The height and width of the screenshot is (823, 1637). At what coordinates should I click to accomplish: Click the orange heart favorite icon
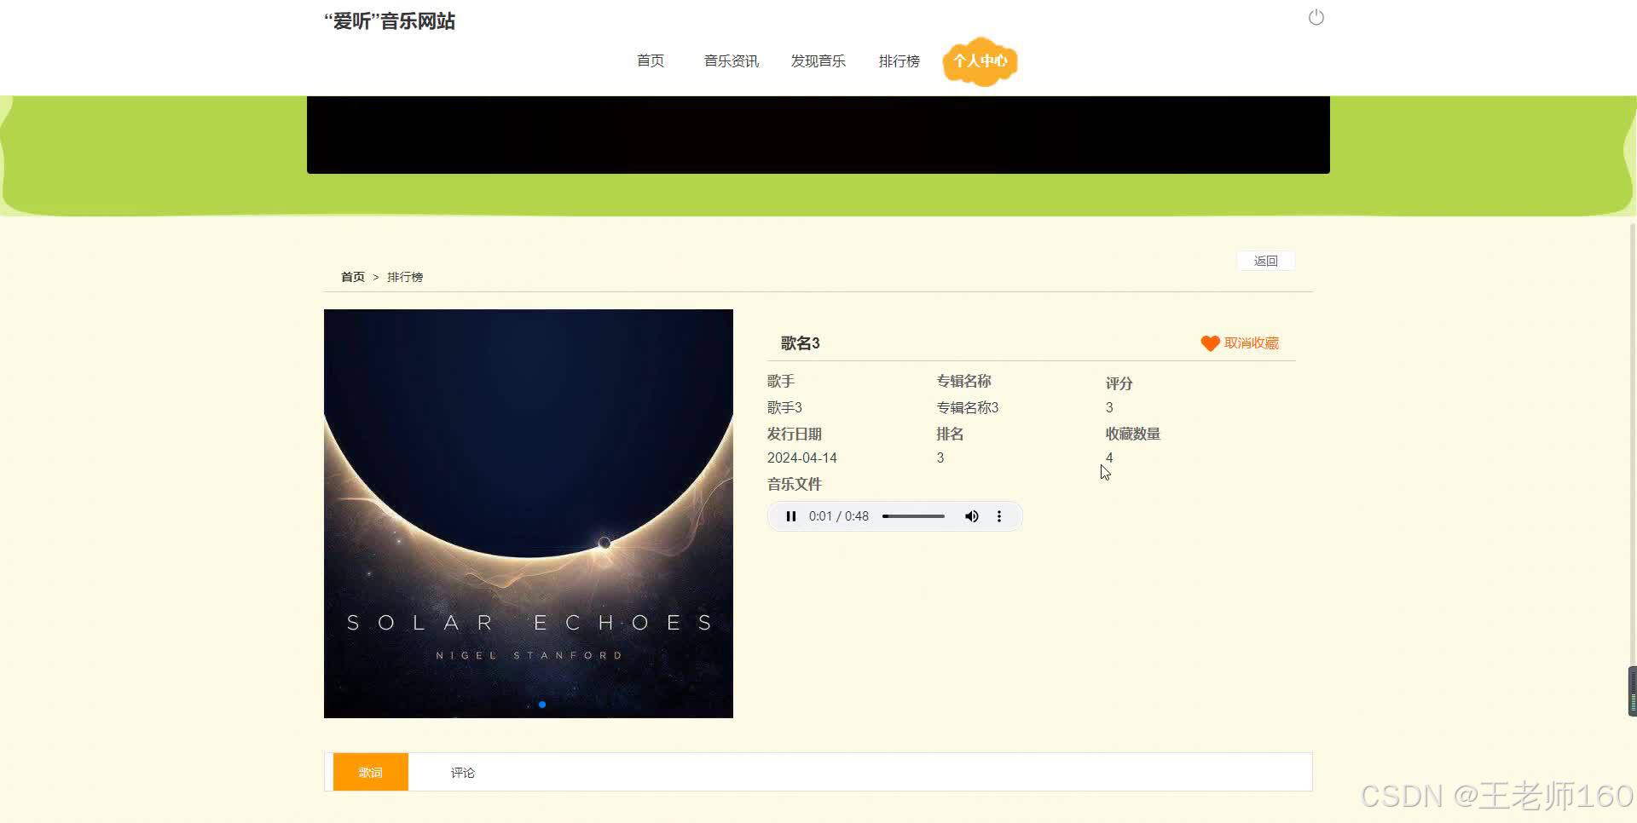tap(1210, 343)
